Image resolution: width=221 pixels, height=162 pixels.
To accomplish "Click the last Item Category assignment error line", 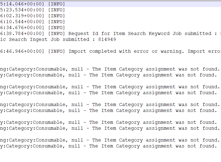I will click(x=108, y=146).
